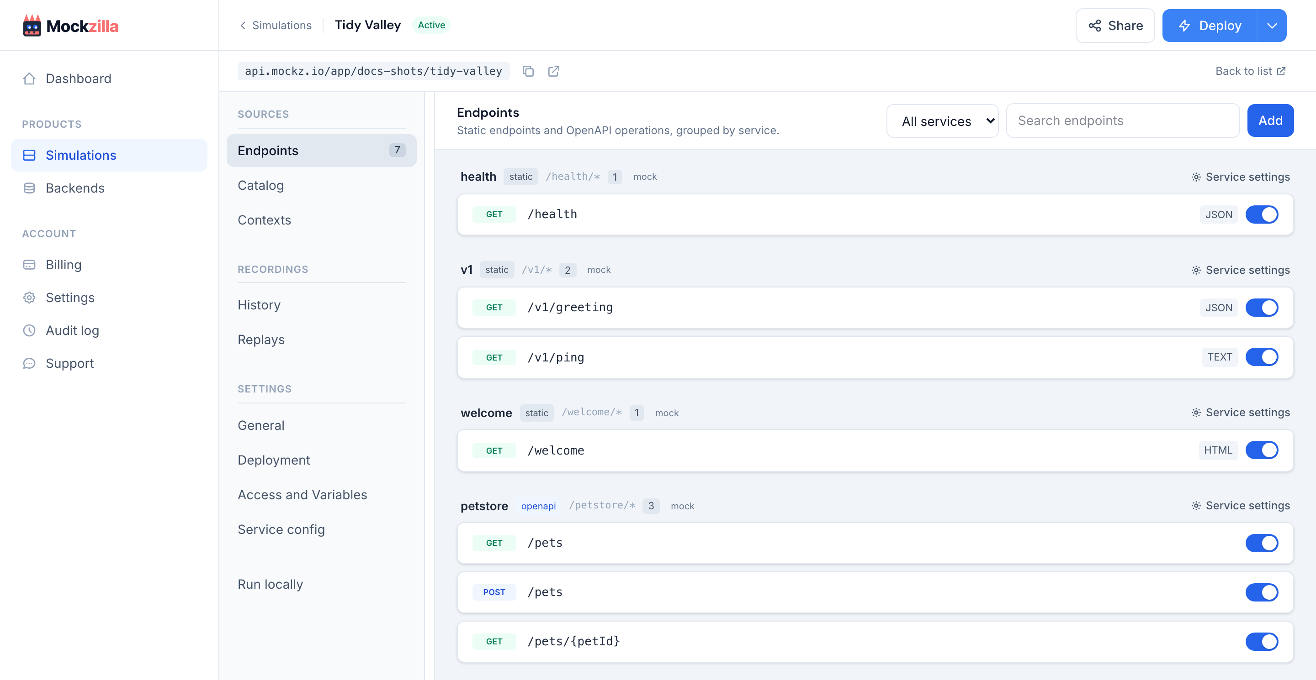Viewport: 1316px width, 680px height.
Task: Open the /pets/{petId} endpoint path
Action: point(573,641)
